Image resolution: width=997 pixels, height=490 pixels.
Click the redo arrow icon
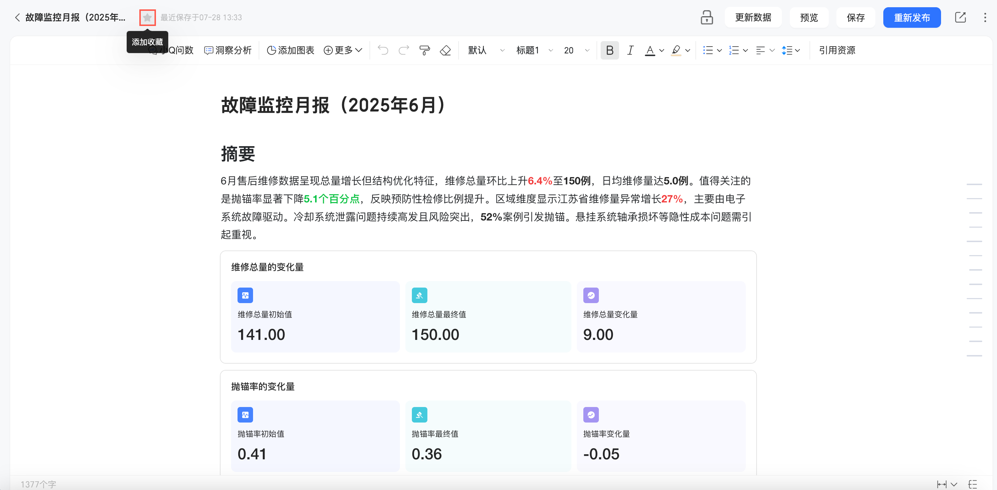pos(404,50)
